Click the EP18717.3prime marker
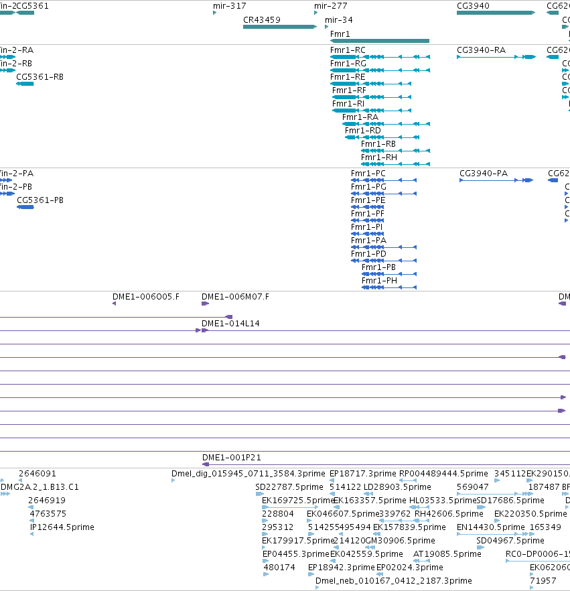The image size is (570, 591). coord(332,480)
